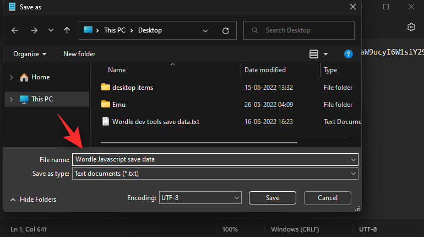Go up one folder level
Viewport: 424px width, 237px height.
[x=67, y=31]
